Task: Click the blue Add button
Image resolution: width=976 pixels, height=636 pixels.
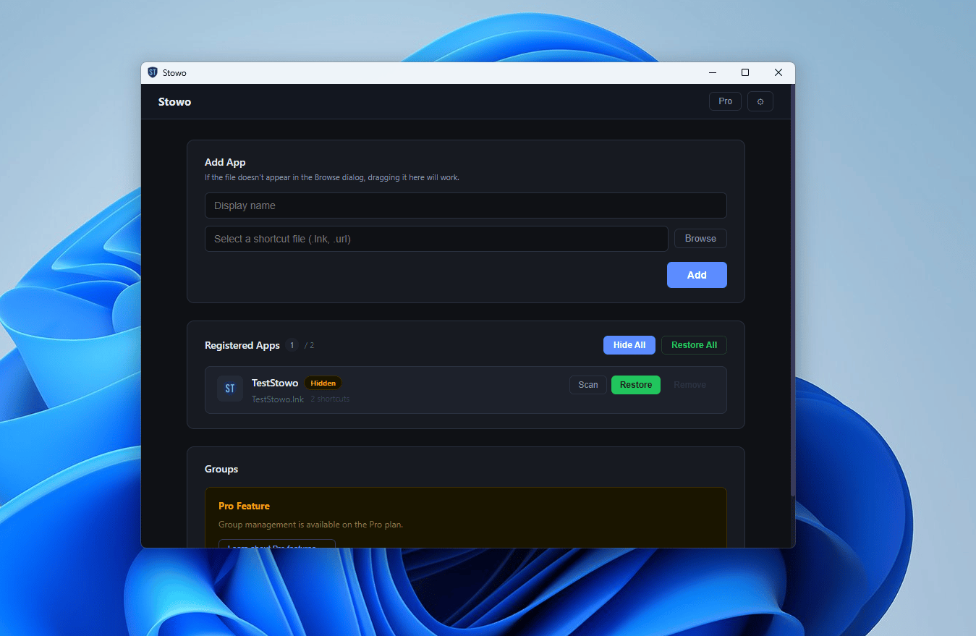Action: click(697, 275)
